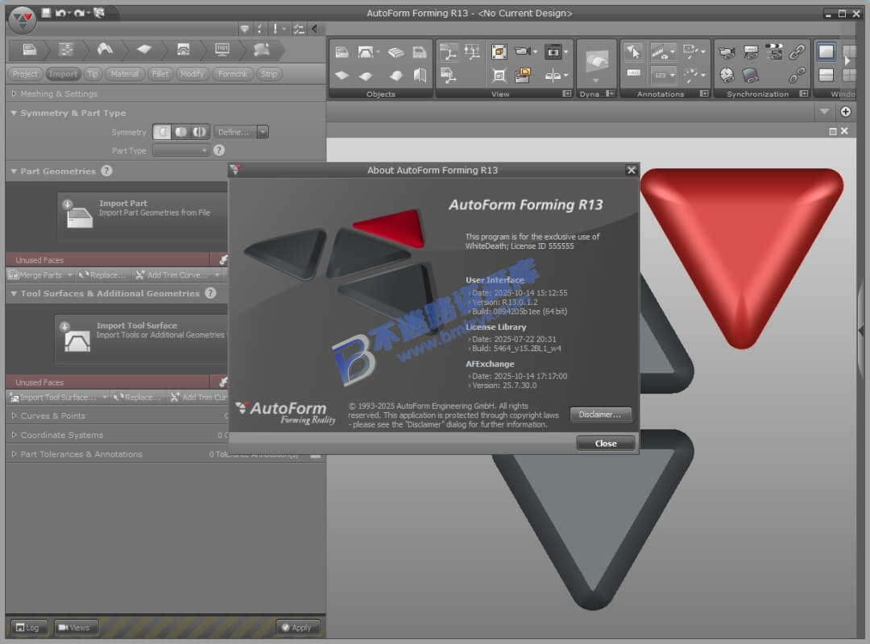Click Close button in About dialog
The width and height of the screenshot is (870, 644).
click(605, 444)
